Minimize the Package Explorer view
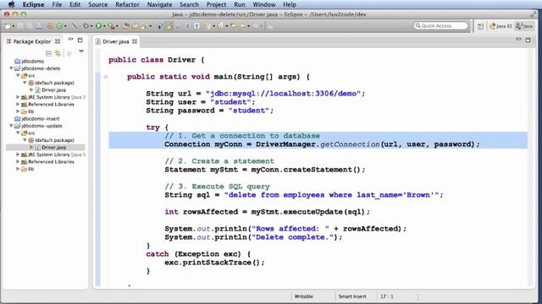This screenshot has height=304, width=542. (70, 40)
